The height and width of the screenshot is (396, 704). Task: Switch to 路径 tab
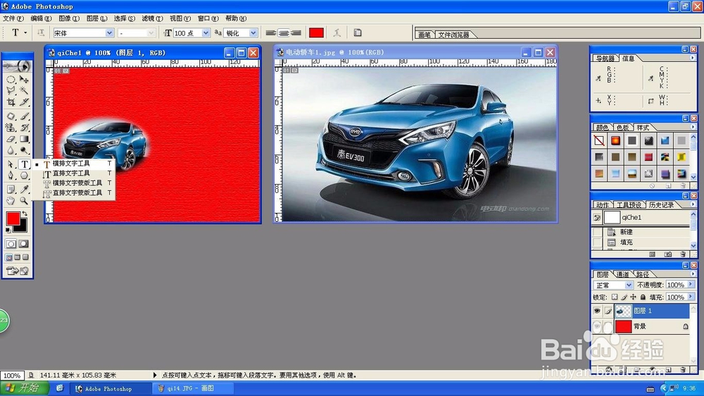(643, 274)
